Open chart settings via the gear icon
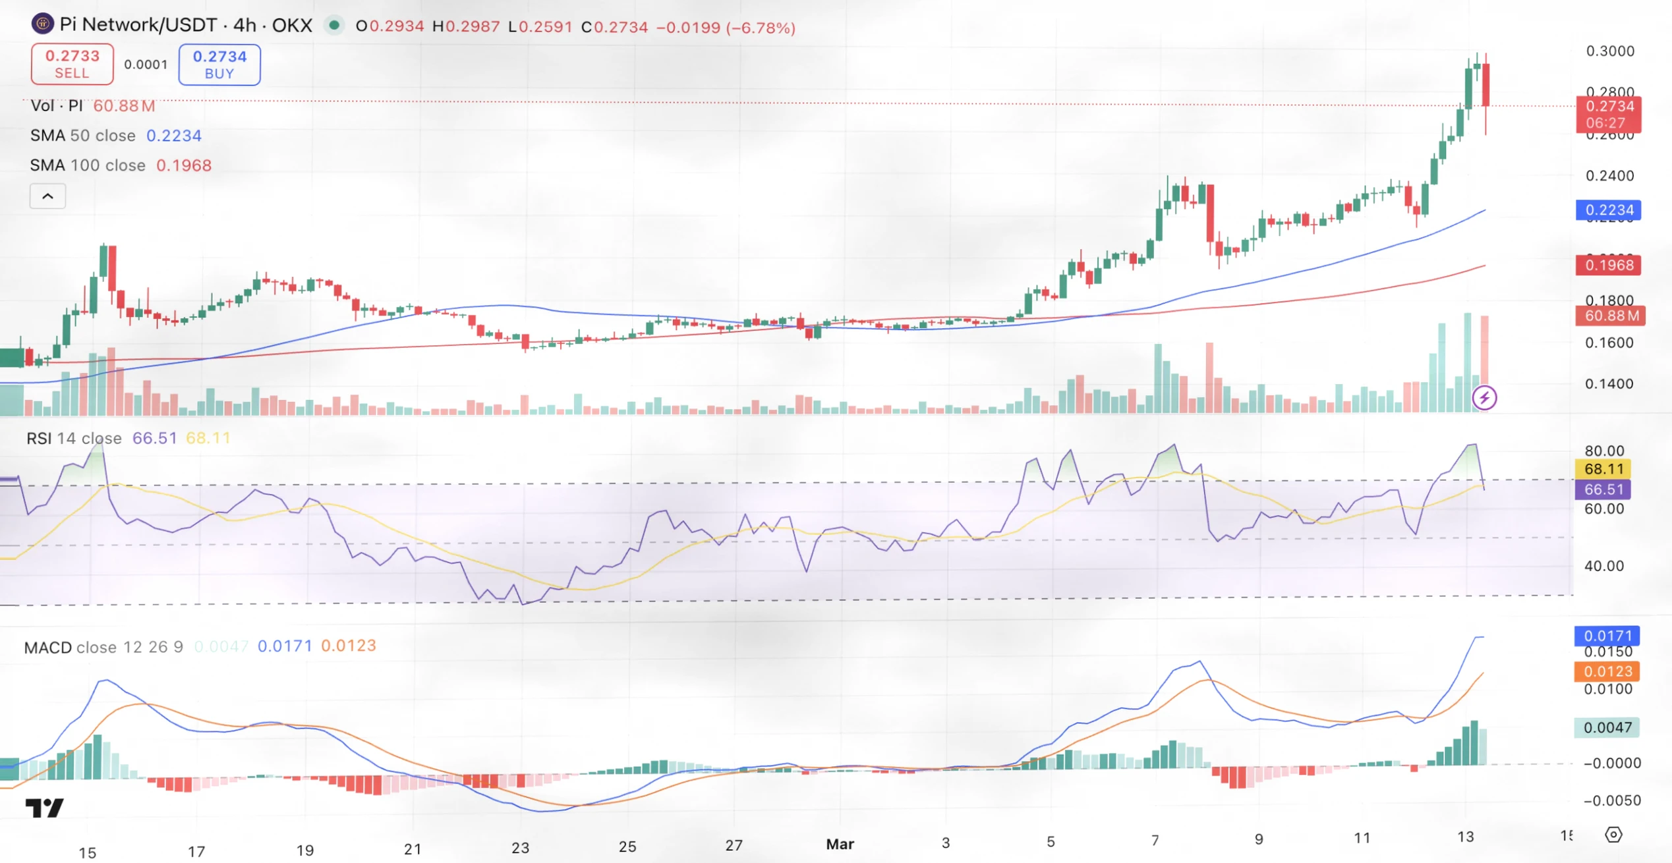The height and width of the screenshot is (863, 1672). [1613, 835]
